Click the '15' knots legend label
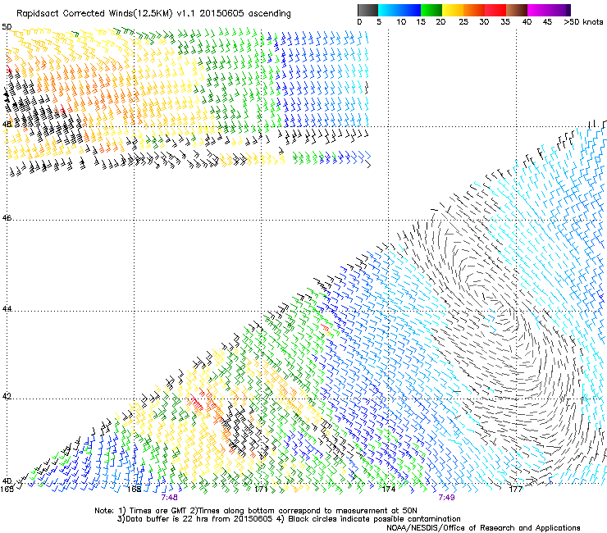 click(x=421, y=22)
